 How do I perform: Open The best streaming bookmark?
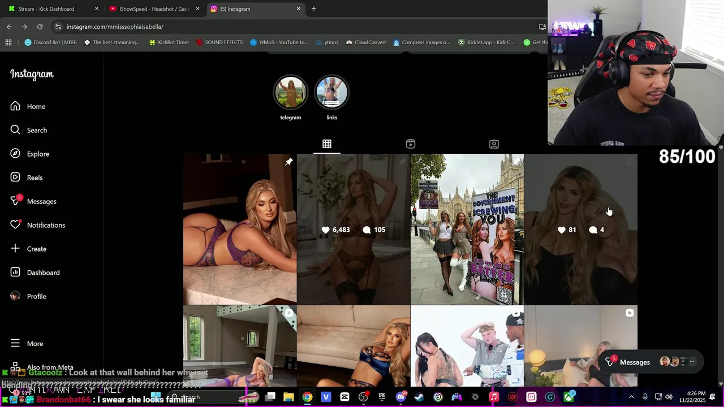tap(111, 42)
